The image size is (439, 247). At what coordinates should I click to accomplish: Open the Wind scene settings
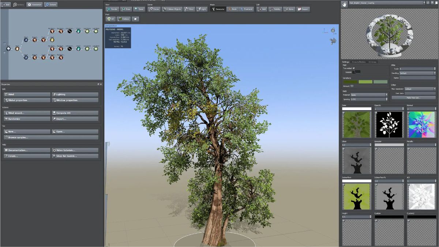(x=189, y=9)
